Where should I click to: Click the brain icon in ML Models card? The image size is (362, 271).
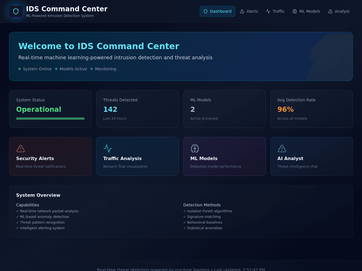pos(195,148)
